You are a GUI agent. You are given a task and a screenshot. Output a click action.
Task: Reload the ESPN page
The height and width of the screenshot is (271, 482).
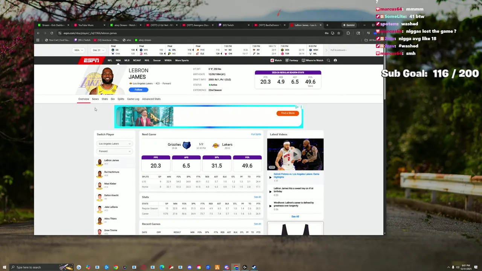[x=52, y=33]
